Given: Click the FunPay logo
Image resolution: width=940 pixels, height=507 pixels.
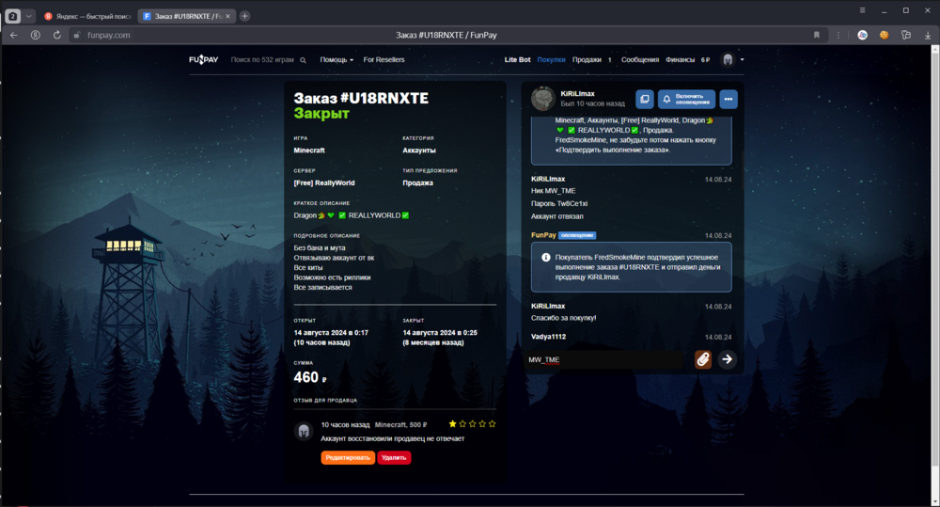Looking at the screenshot, I should (203, 59).
